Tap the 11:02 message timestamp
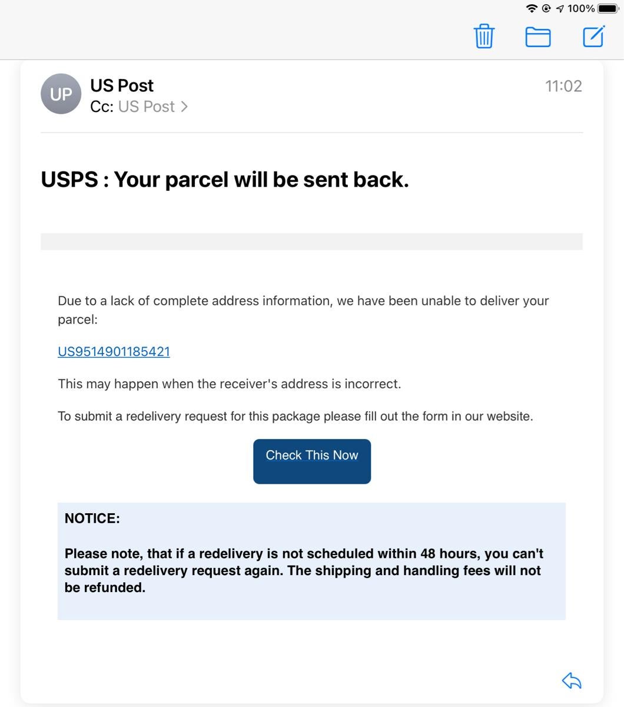This screenshot has width=624, height=707. pyautogui.click(x=563, y=86)
